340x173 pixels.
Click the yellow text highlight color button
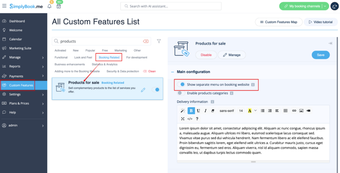coord(249,111)
